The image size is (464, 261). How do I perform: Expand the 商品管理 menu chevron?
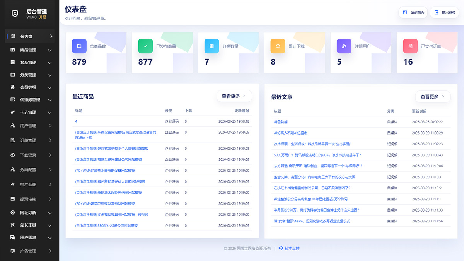click(50, 50)
